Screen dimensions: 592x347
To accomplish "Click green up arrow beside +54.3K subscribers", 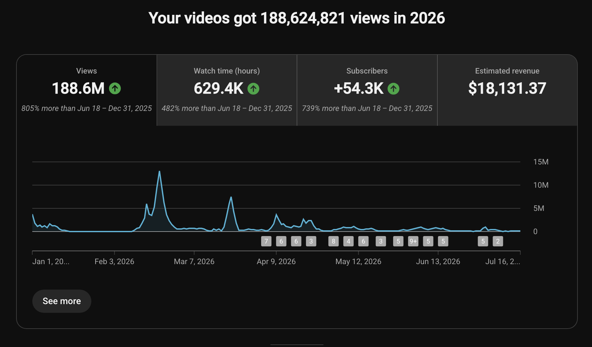I will 393,88.
